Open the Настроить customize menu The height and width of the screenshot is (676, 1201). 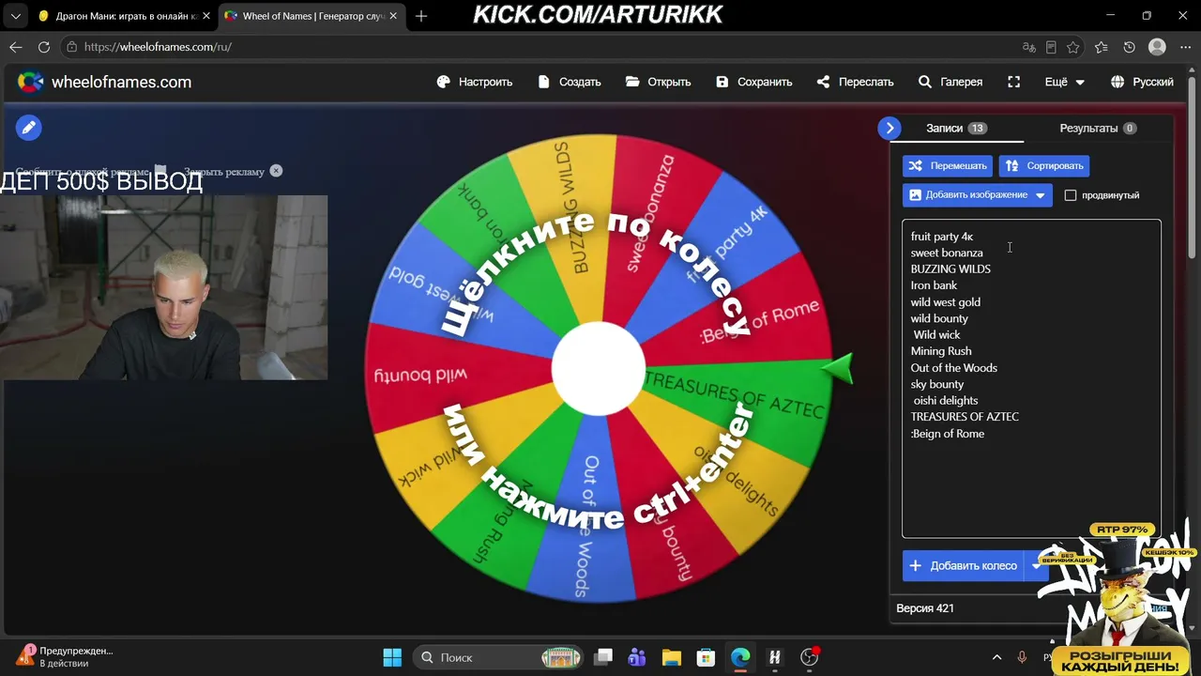tap(475, 82)
